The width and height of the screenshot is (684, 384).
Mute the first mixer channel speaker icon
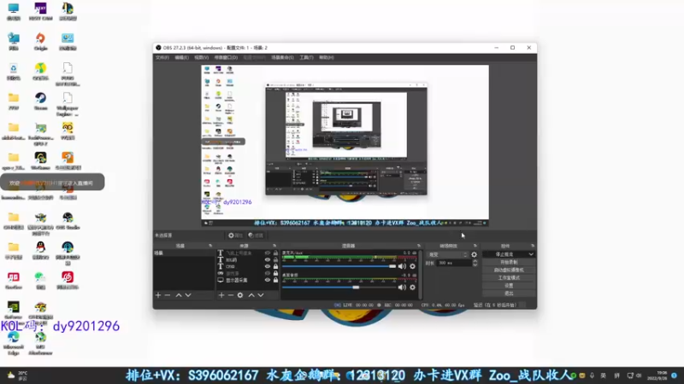coord(402,266)
